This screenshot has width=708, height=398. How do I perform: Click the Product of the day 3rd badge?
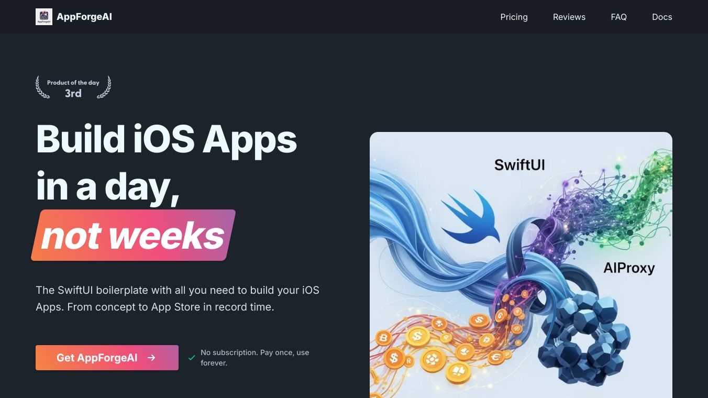point(73,87)
